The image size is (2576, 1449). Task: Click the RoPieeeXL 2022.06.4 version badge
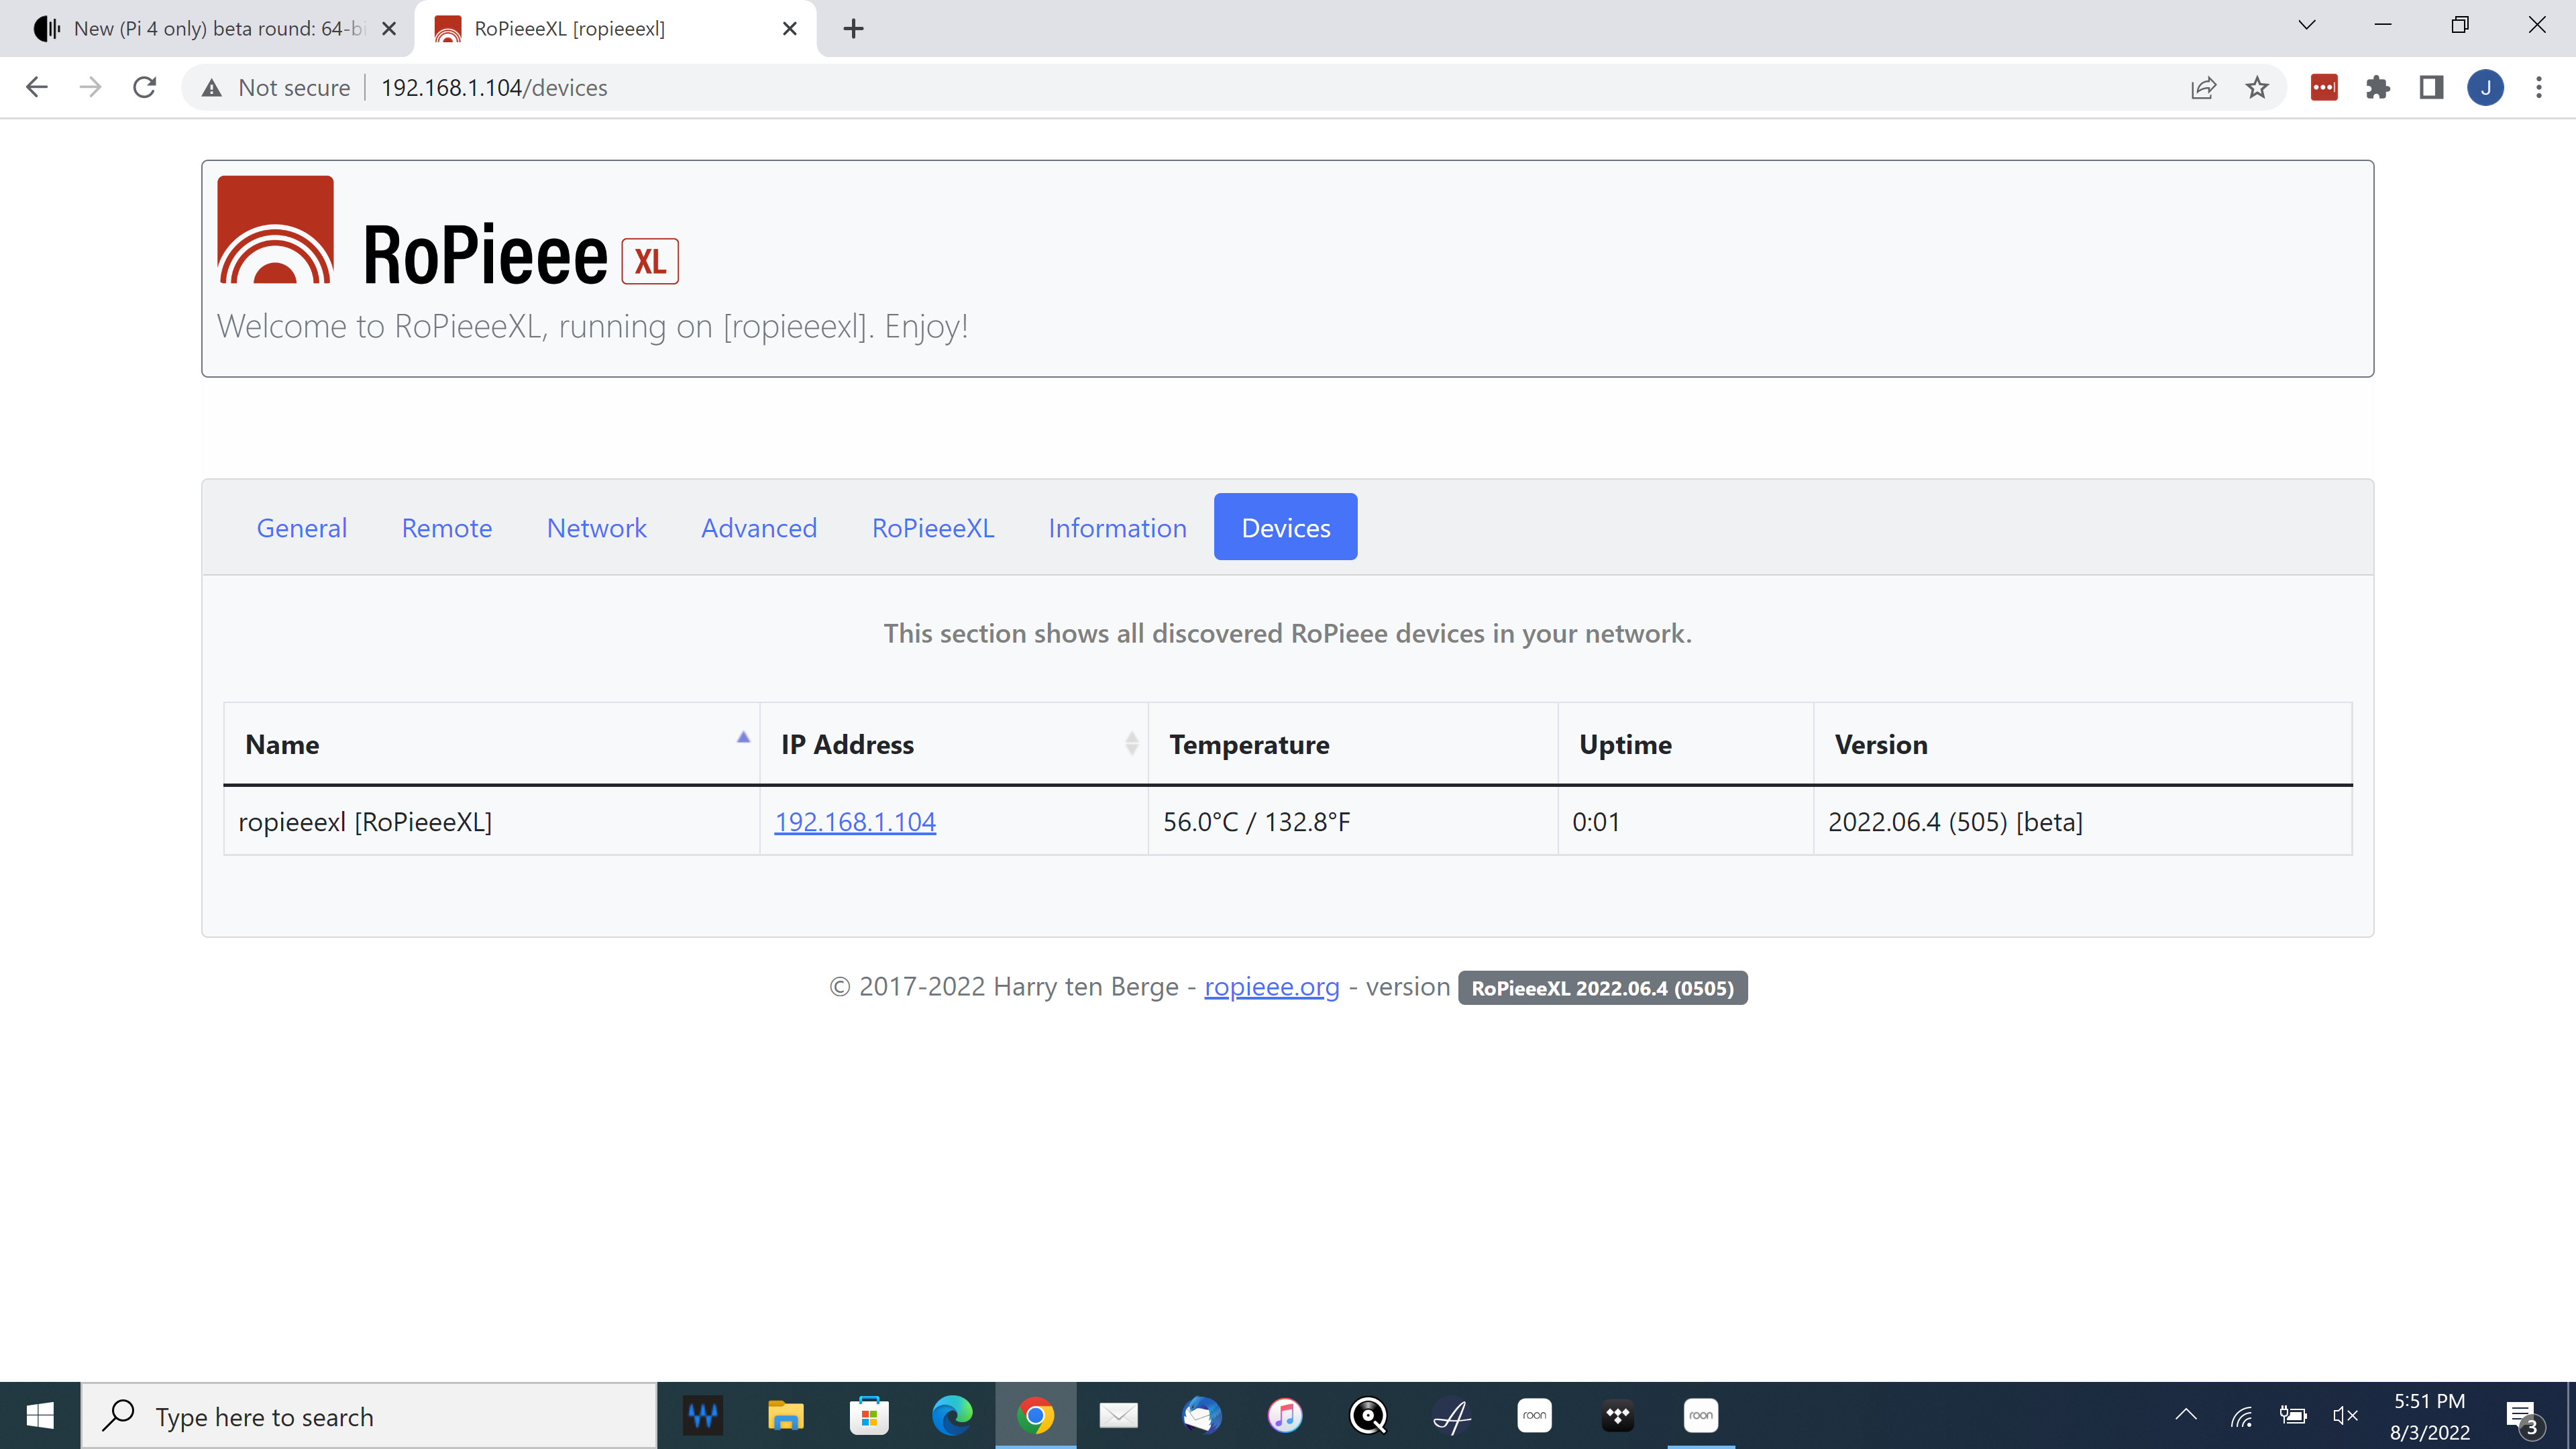(1602, 988)
